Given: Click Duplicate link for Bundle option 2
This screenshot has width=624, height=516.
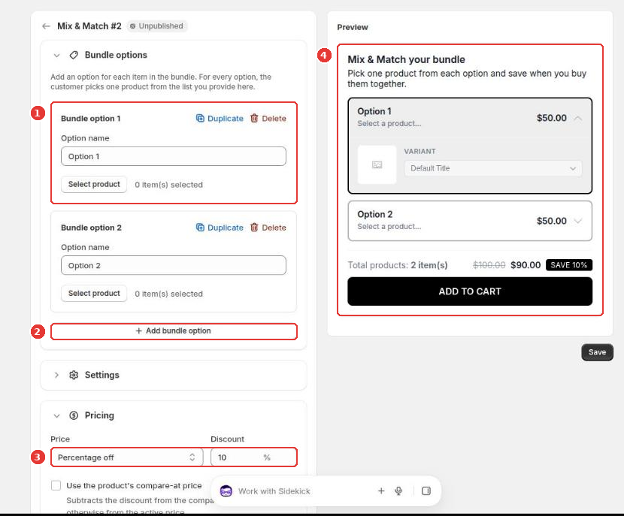Looking at the screenshot, I should [x=226, y=228].
